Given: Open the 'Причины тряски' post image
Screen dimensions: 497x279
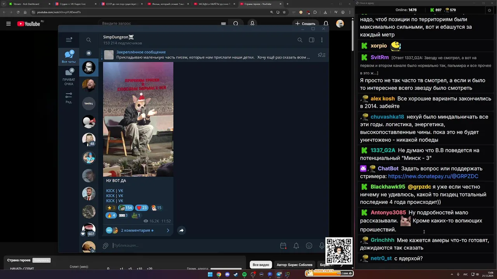Looking at the screenshot, I should 138,119.
